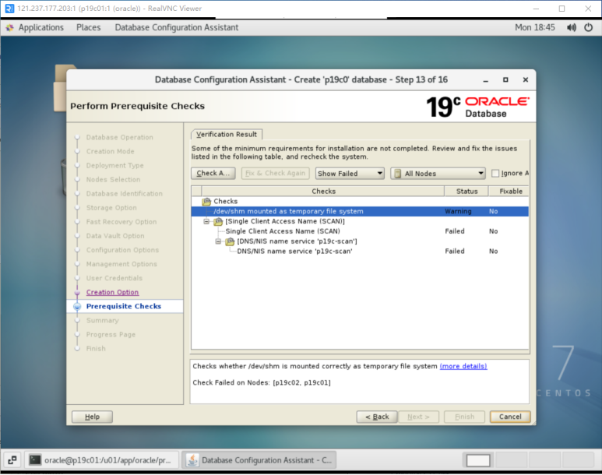Click the Configuration Options step
This screenshot has width=602, height=475.
tap(122, 250)
